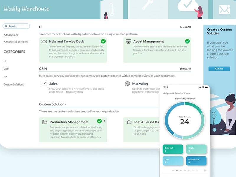
Task: Select the Low priority tile on phone
Action: pos(173,161)
